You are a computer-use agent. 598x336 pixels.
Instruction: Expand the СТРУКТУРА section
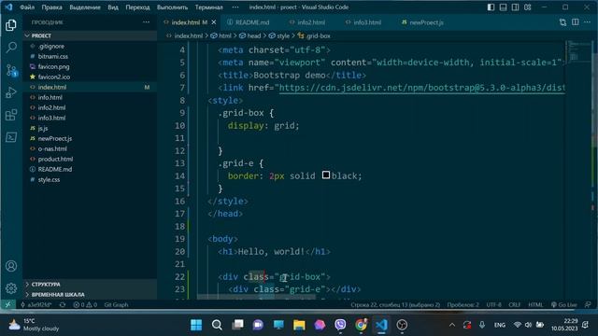tap(90, 284)
